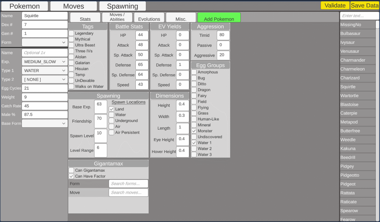This screenshot has height=222, width=380.
Task: Open the Base Form dropdown
Action: click(x=45, y=124)
